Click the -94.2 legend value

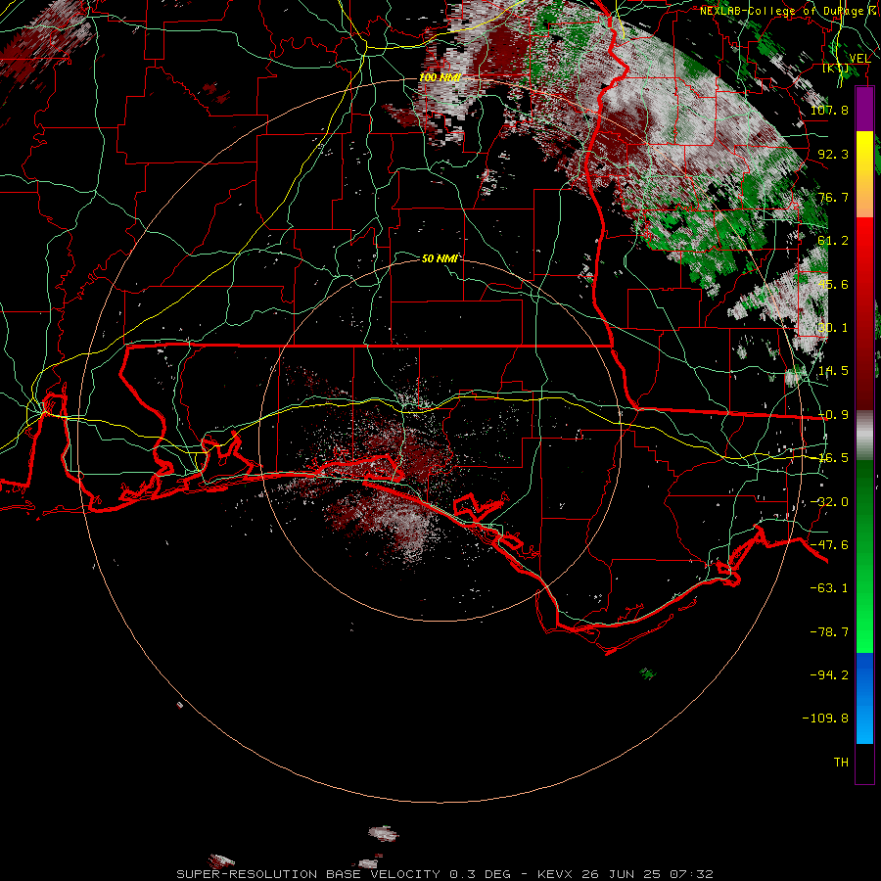[829, 674]
